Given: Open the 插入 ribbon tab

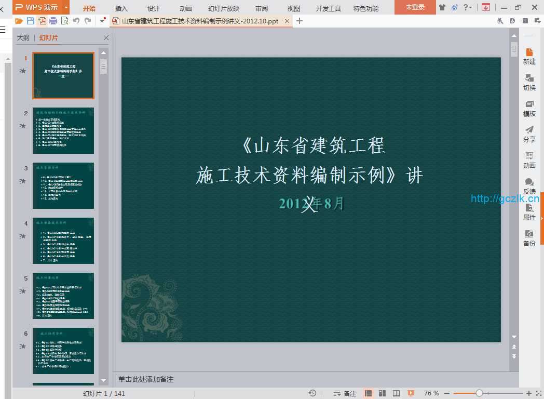Looking at the screenshot, I should click(121, 8).
